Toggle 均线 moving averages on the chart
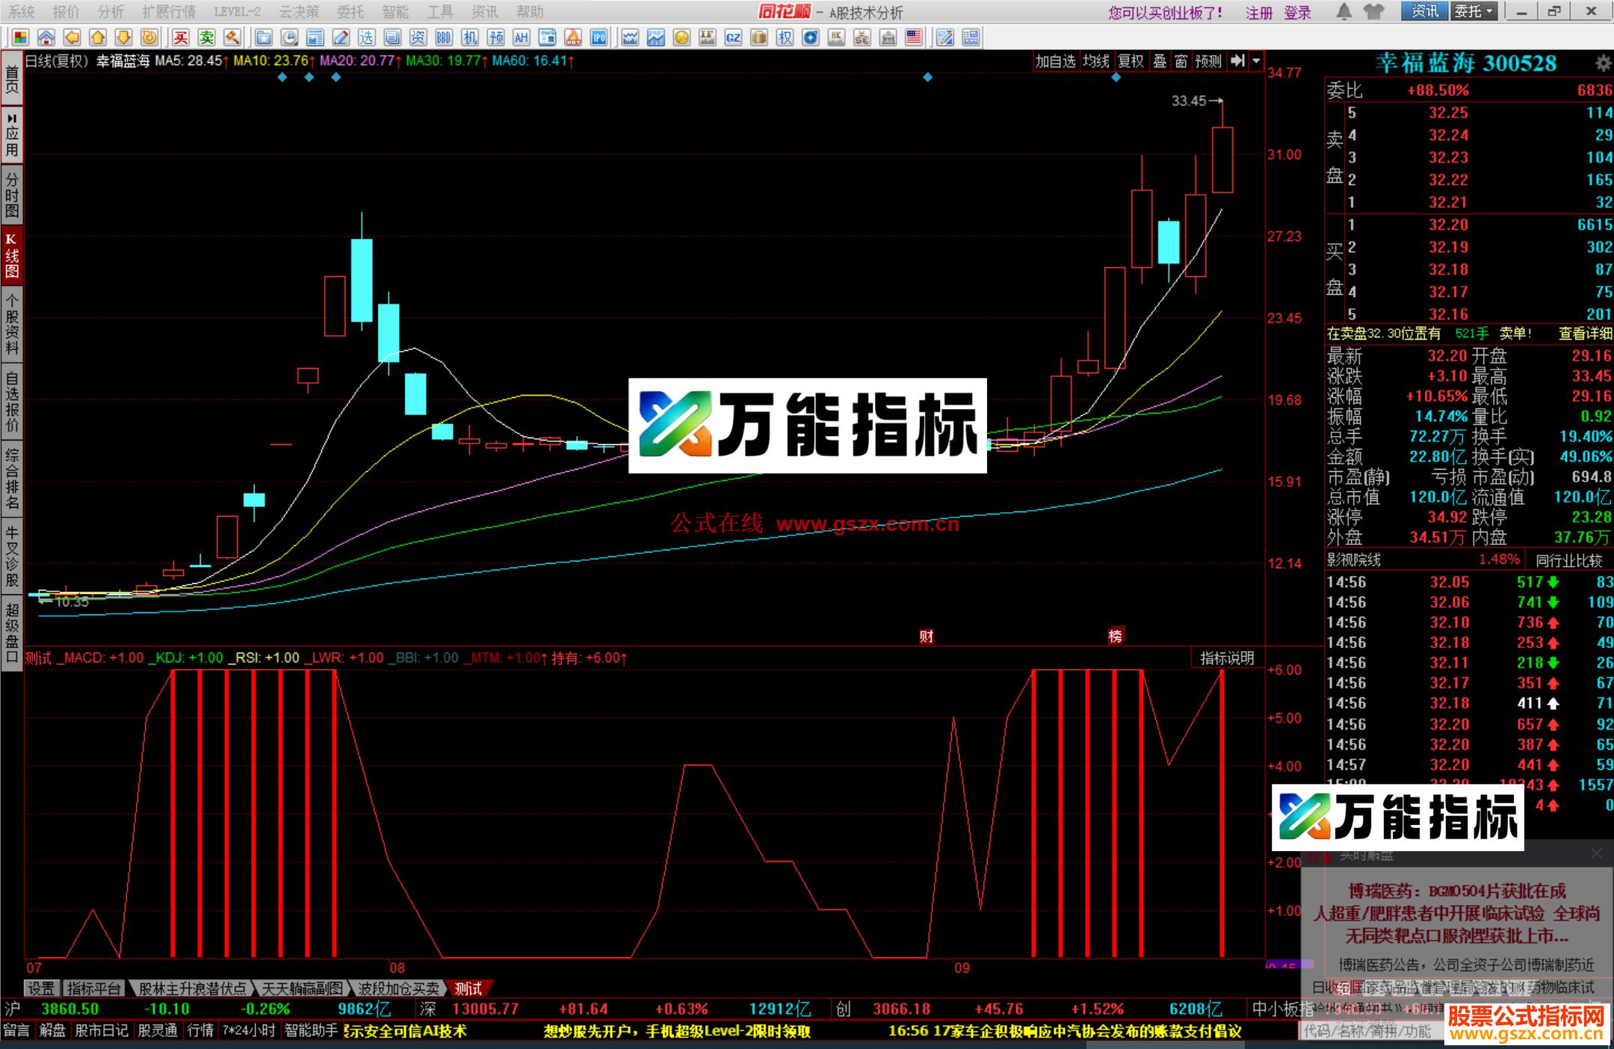Image resolution: width=1614 pixels, height=1049 pixels. pos(1095,63)
